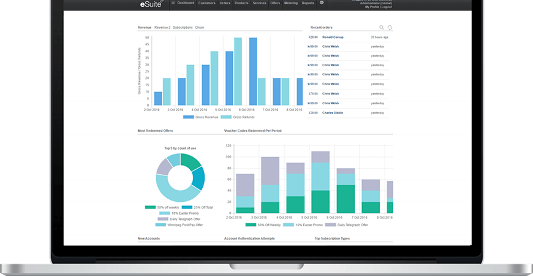Click the search icon in Recent orders
Viewport: 533px width, 276px height.
tap(382, 28)
